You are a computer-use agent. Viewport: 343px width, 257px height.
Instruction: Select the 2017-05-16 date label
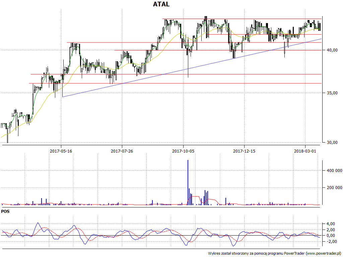[61, 151]
